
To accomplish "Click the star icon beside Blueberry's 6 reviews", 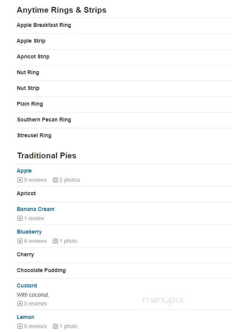I will pyautogui.click(x=19, y=241).
